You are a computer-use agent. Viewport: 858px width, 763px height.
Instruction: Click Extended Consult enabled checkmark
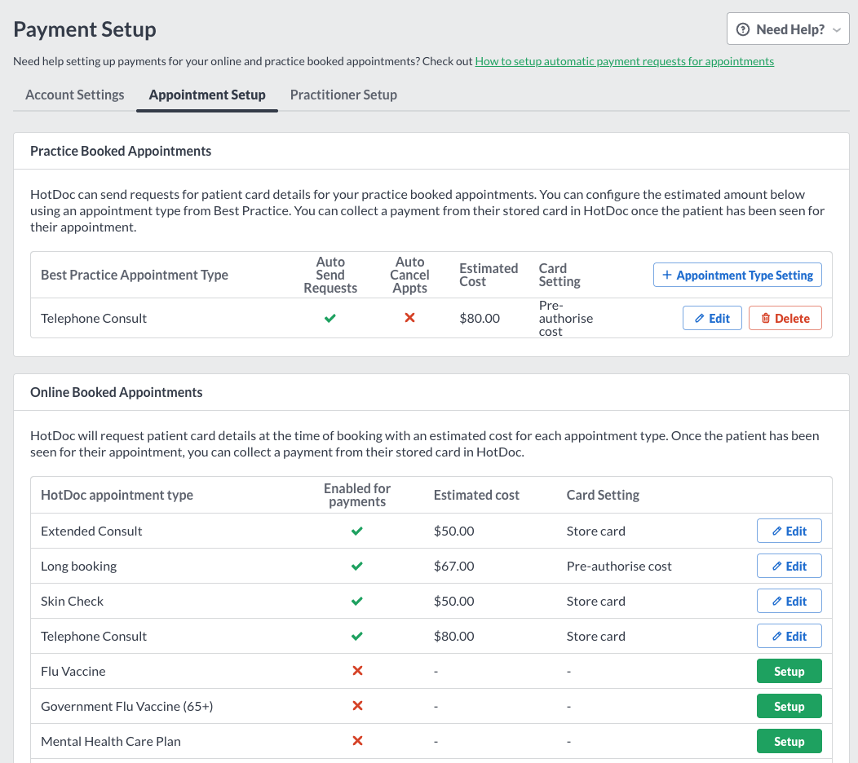357,531
